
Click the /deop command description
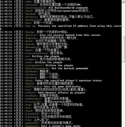click(68, 80)
